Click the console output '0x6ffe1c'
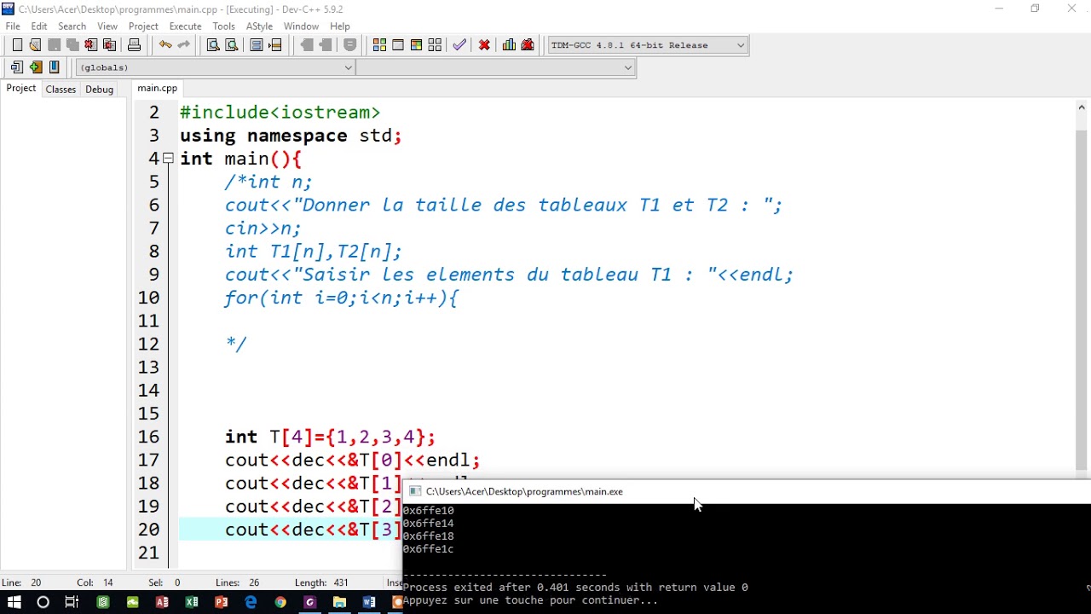The height and width of the screenshot is (614, 1091). [428, 549]
